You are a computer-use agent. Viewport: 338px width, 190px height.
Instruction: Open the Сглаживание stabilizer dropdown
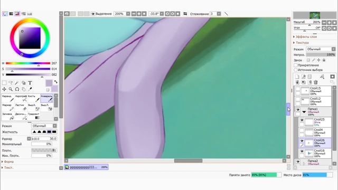[x=219, y=14]
